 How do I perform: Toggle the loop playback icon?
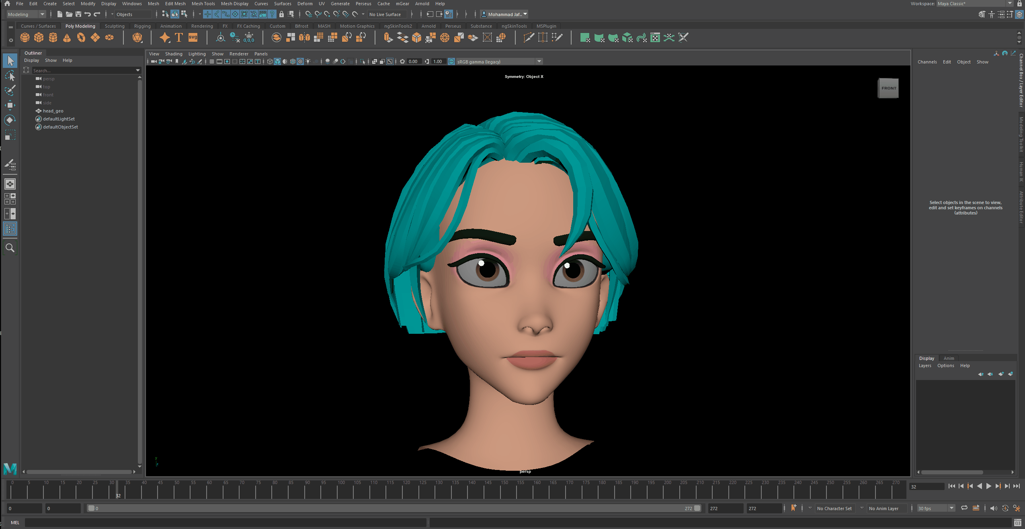click(x=964, y=508)
